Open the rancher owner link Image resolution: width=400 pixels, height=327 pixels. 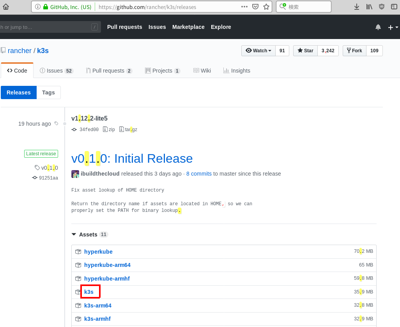19,51
